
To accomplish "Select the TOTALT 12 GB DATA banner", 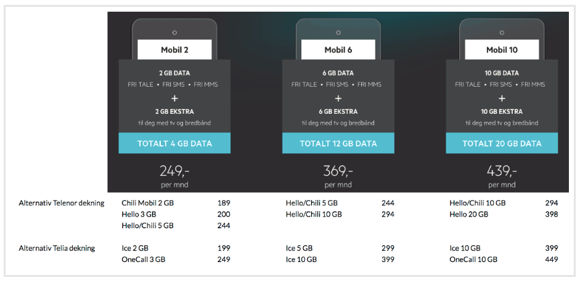I will (x=338, y=143).
